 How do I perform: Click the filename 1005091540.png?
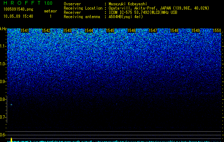[x=18, y=9]
